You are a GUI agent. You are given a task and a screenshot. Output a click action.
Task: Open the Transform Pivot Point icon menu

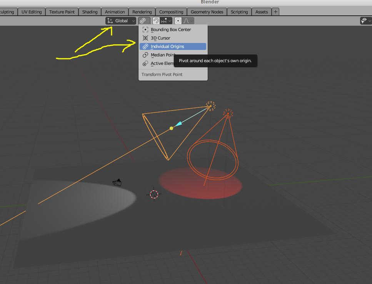(x=143, y=21)
